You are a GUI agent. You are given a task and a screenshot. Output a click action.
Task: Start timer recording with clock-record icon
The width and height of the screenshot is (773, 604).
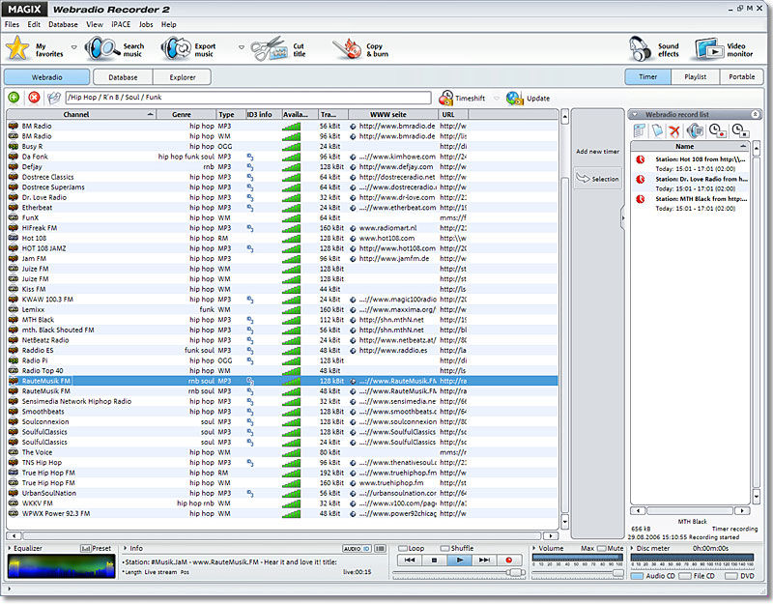pos(717,130)
